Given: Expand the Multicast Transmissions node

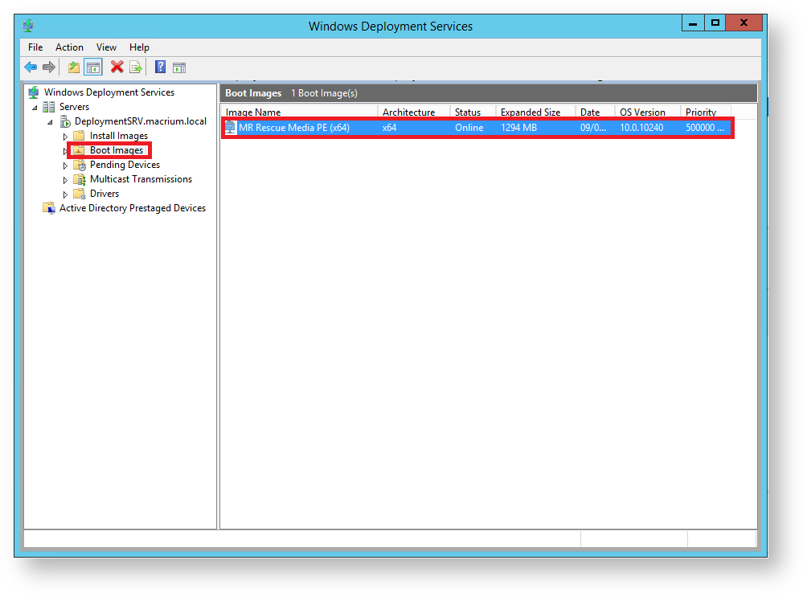Looking at the screenshot, I should pos(65,180).
